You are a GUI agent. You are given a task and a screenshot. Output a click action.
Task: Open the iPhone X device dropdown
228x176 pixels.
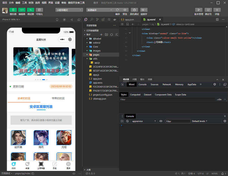point(11,19)
